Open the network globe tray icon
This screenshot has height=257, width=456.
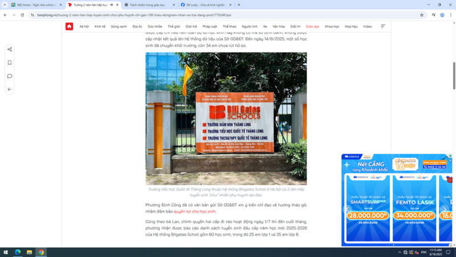(405, 252)
